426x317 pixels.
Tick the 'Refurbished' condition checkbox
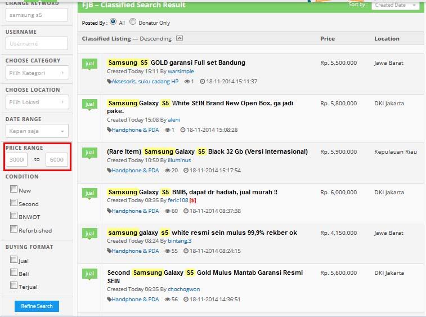[14, 229]
